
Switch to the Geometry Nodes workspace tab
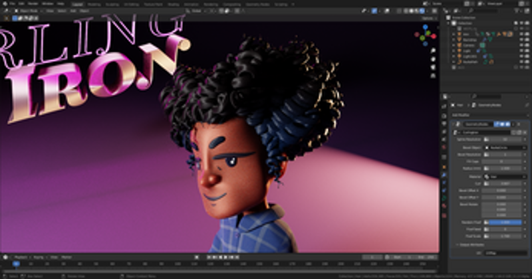(257, 5)
